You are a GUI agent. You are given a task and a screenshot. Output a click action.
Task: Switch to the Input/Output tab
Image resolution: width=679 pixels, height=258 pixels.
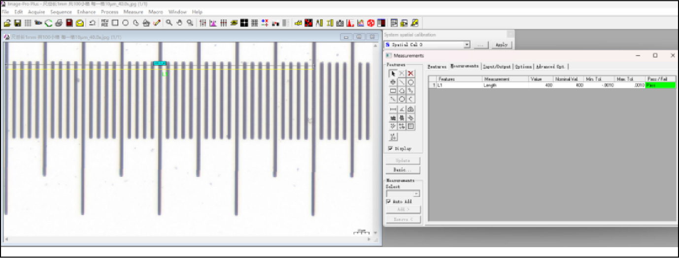(x=497, y=66)
